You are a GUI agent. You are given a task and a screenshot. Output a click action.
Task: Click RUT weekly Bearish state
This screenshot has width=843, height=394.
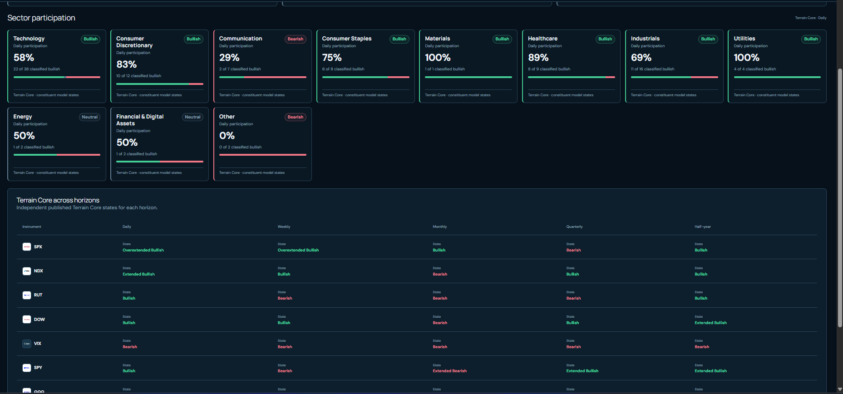click(285, 298)
